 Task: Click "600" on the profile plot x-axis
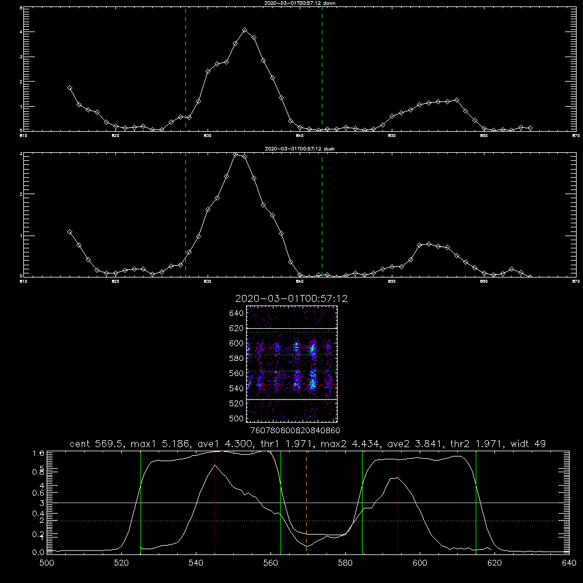tap(420, 563)
